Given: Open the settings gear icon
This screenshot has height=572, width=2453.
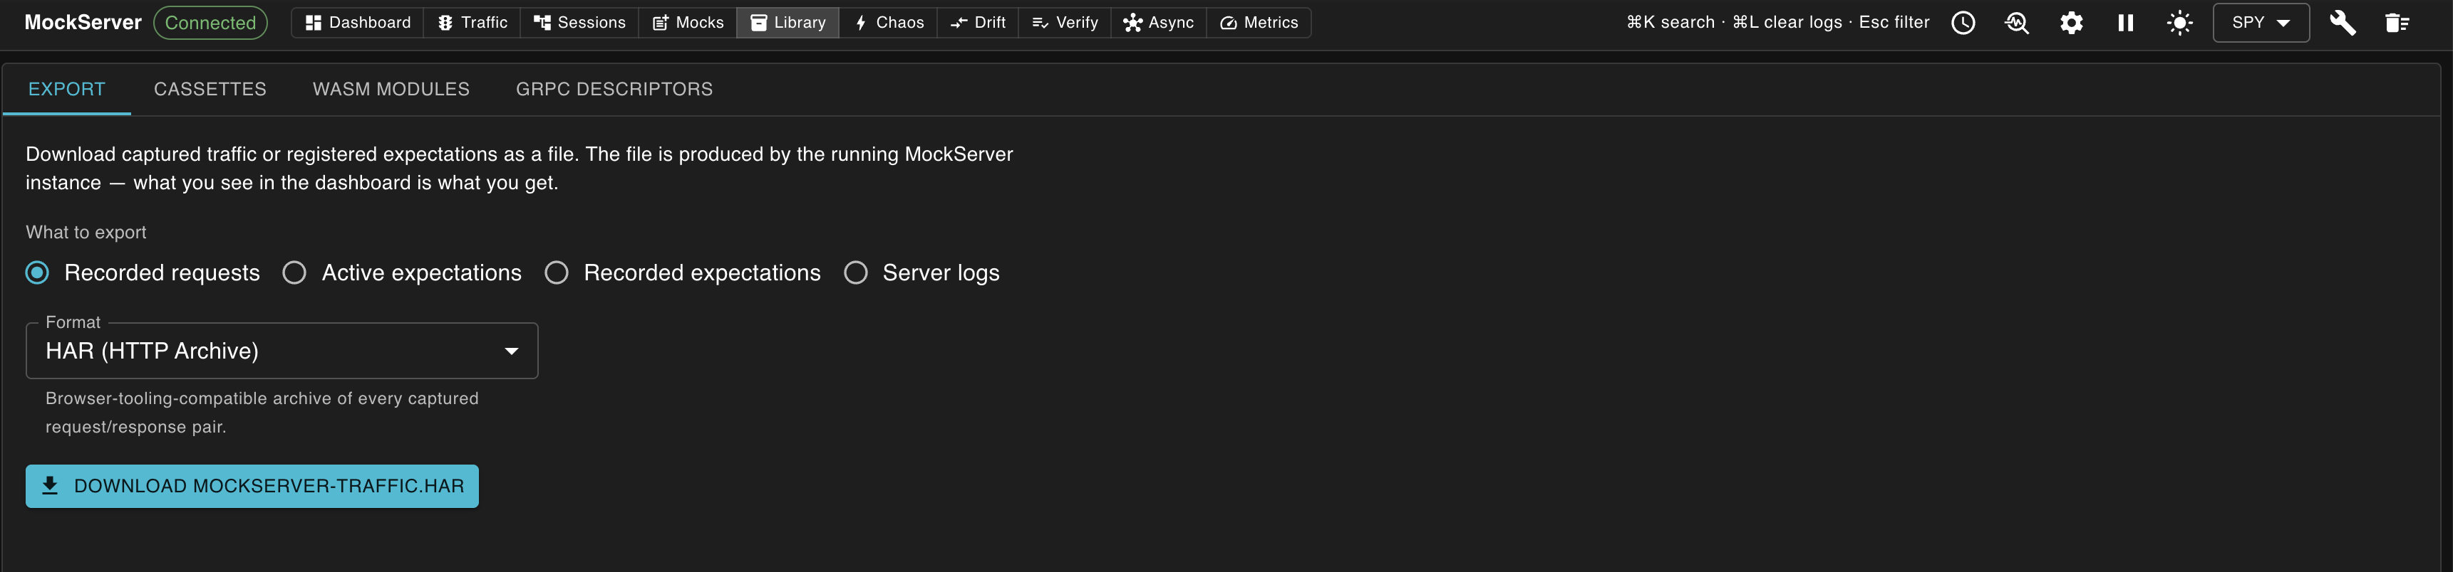Looking at the screenshot, I should coord(2071,23).
